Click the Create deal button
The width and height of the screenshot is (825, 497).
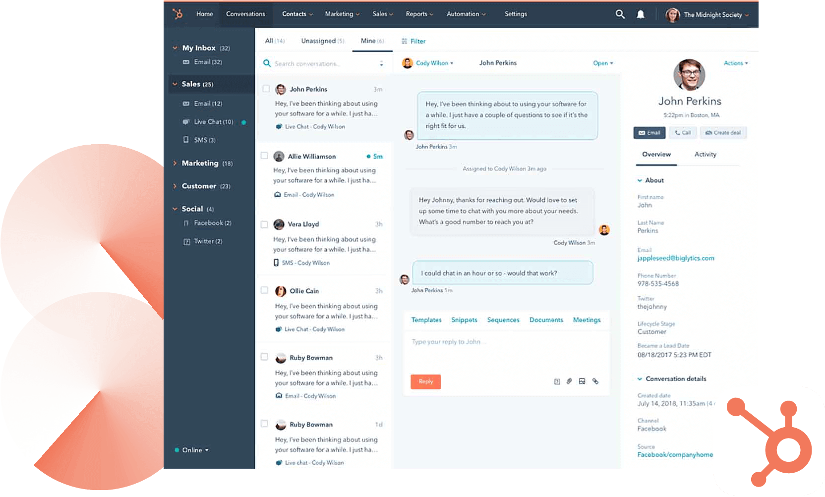723,133
